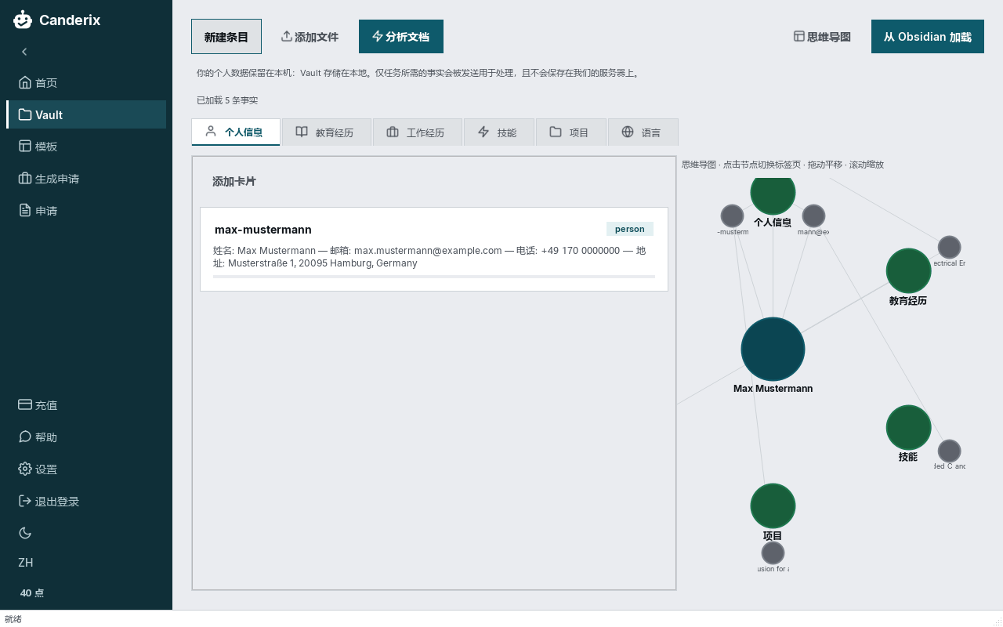Click the gray node labeled 'mann@ex'
Image resolution: width=1003 pixels, height=627 pixels.
[x=813, y=216]
